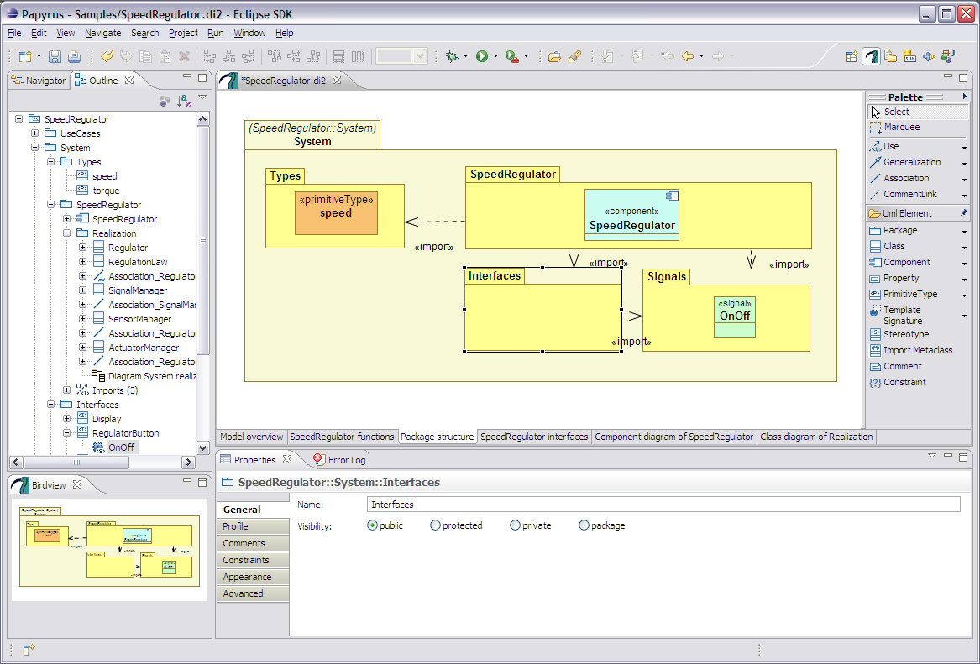
Task: Open the Run button dropdown arrow
Action: pos(495,56)
